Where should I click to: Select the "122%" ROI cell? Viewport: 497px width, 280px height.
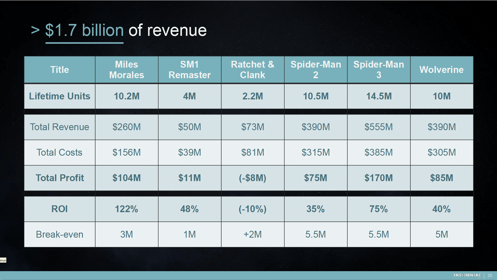pyautogui.click(x=127, y=209)
